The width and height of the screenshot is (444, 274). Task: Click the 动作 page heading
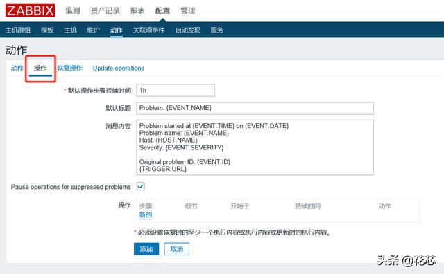pos(16,51)
